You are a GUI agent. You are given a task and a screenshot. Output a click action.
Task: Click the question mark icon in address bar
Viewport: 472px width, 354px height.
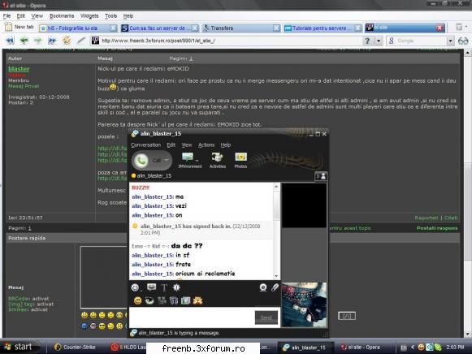pos(367,41)
